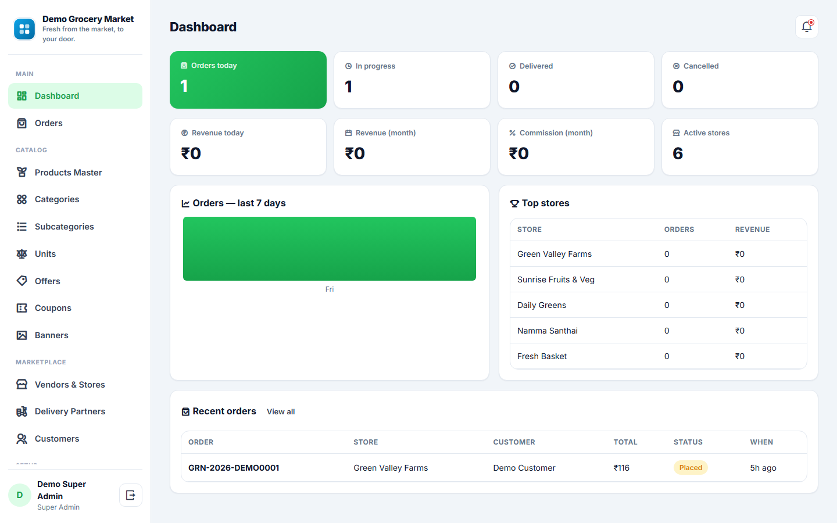Click the trophy icon beside Top stores
837x523 pixels.
point(514,203)
